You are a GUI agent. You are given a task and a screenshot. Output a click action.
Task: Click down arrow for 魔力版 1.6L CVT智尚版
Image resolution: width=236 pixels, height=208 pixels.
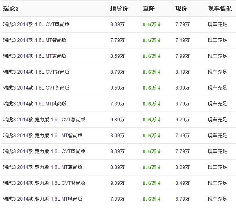pyautogui.click(x=159, y=183)
